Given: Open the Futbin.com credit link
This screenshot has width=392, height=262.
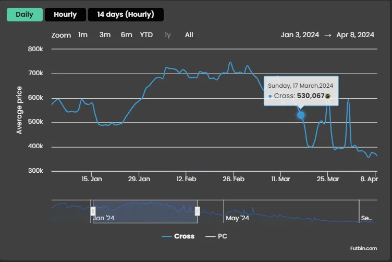Looking at the screenshot, I should click(363, 248).
